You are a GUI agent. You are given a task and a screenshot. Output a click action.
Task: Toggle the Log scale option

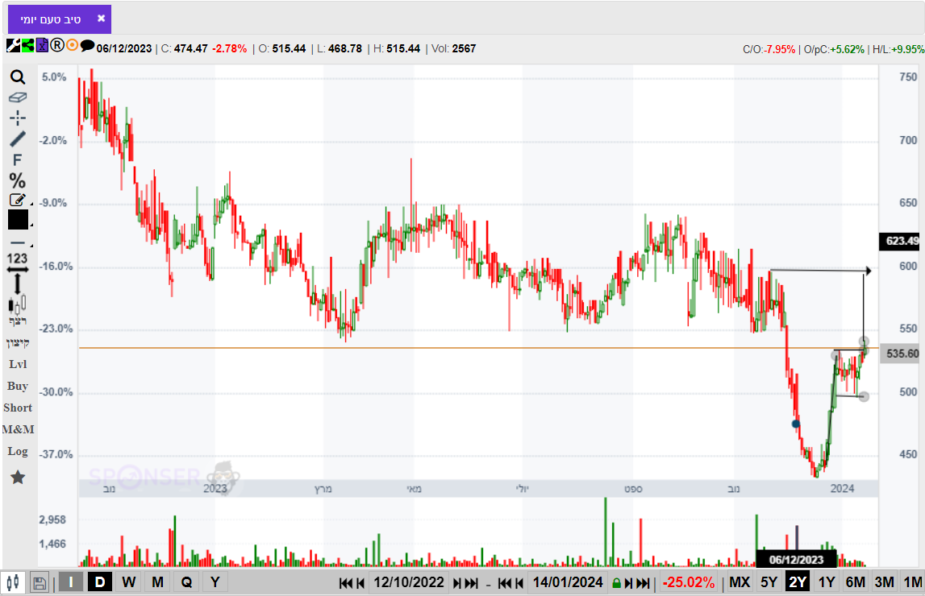click(x=18, y=451)
